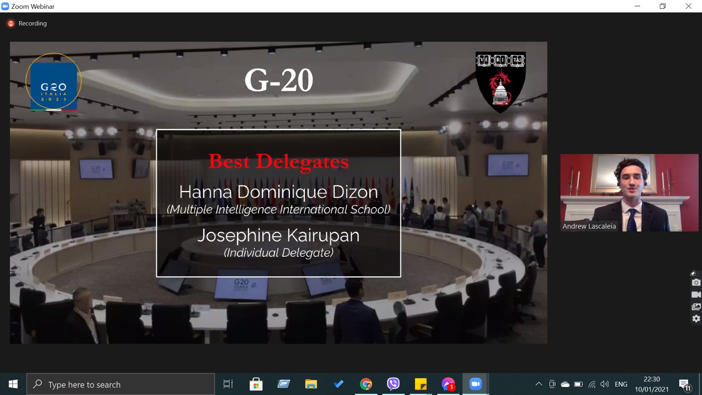Open the captures gallery icon
Image resolution: width=702 pixels, height=395 pixels.
(x=696, y=307)
